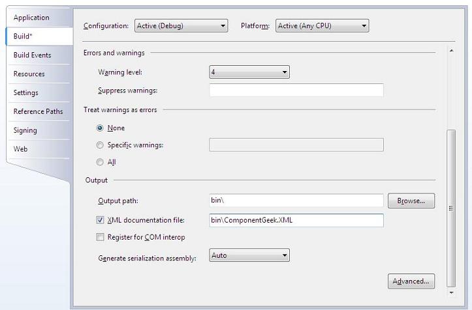This screenshot has height=310, width=472.
Task: Open the Advanced build settings
Action: (411, 281)
